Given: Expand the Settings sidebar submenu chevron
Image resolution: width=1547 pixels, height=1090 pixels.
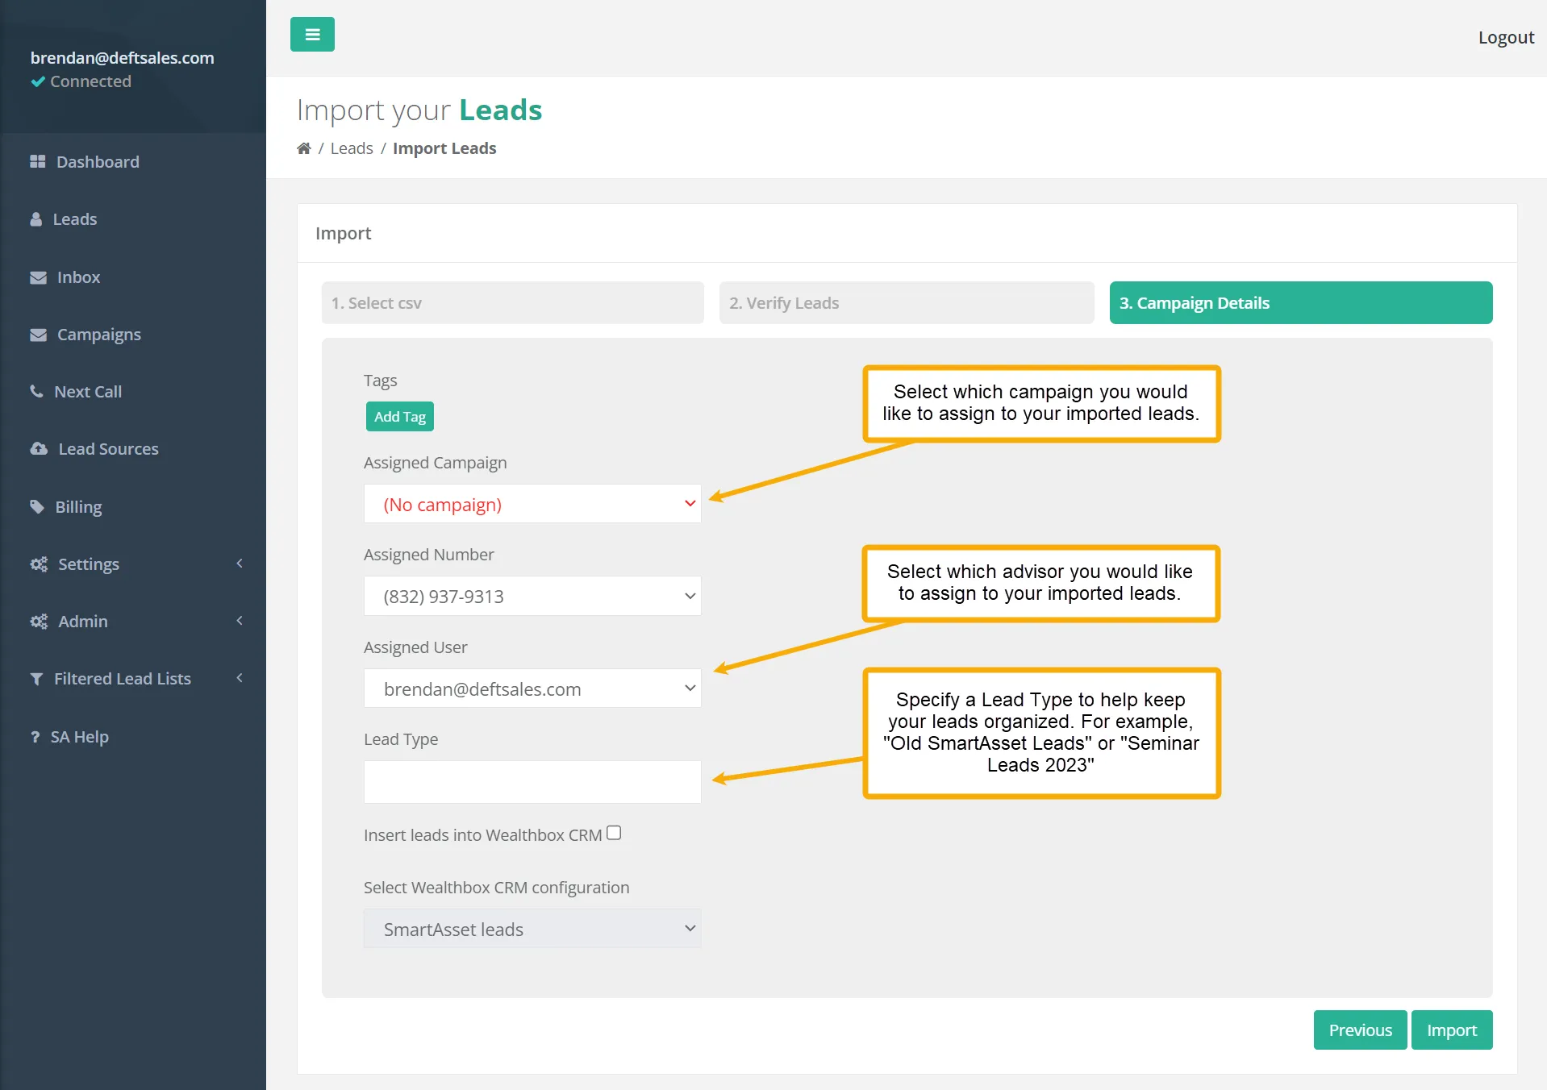Looking at the screenshot, I should (240, 564).
